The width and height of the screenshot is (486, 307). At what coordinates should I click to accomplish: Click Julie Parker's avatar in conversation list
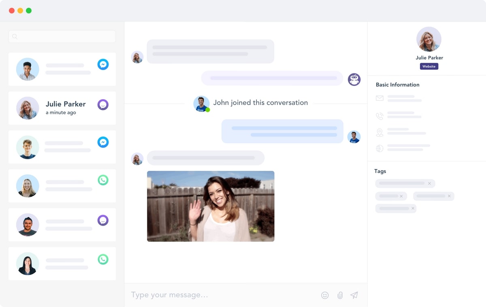click(x=28, y=108)
